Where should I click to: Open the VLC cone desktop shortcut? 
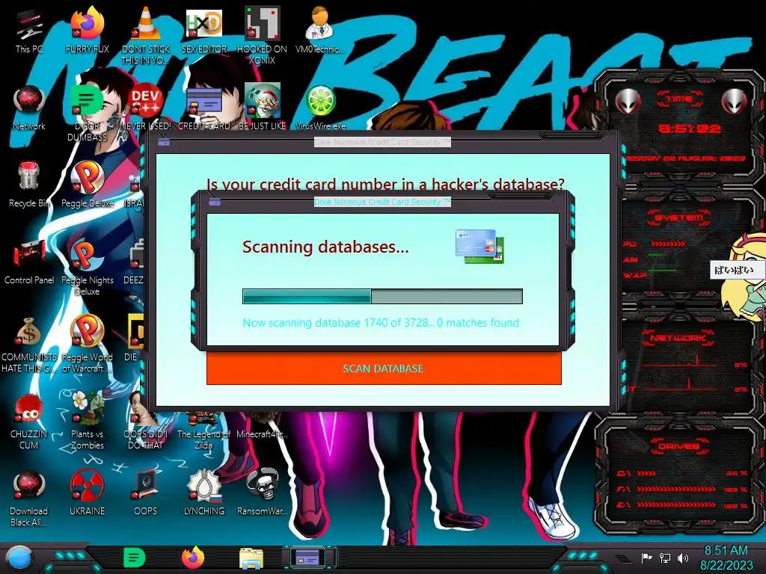[146, 35]
